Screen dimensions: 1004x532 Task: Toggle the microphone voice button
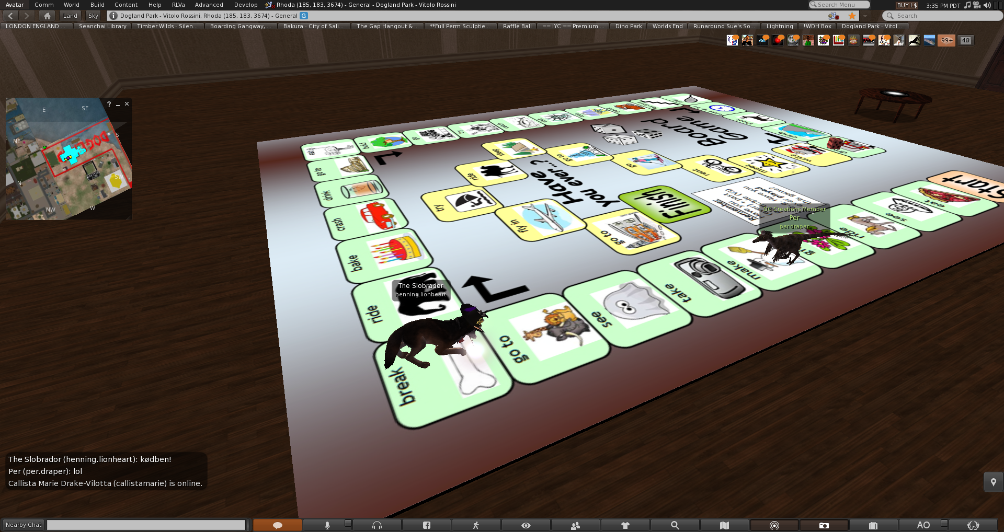click(327, 525)
